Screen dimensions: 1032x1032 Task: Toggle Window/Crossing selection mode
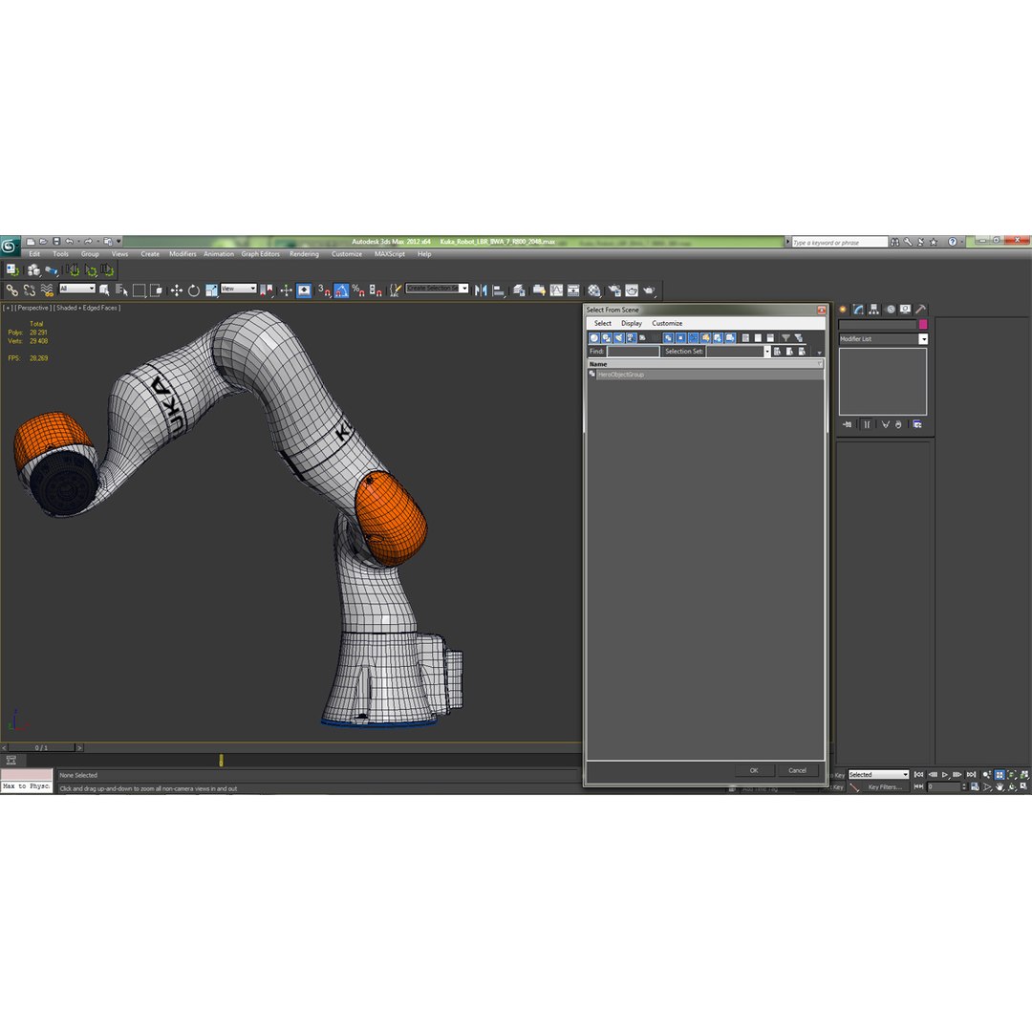[x=156, y=290]
